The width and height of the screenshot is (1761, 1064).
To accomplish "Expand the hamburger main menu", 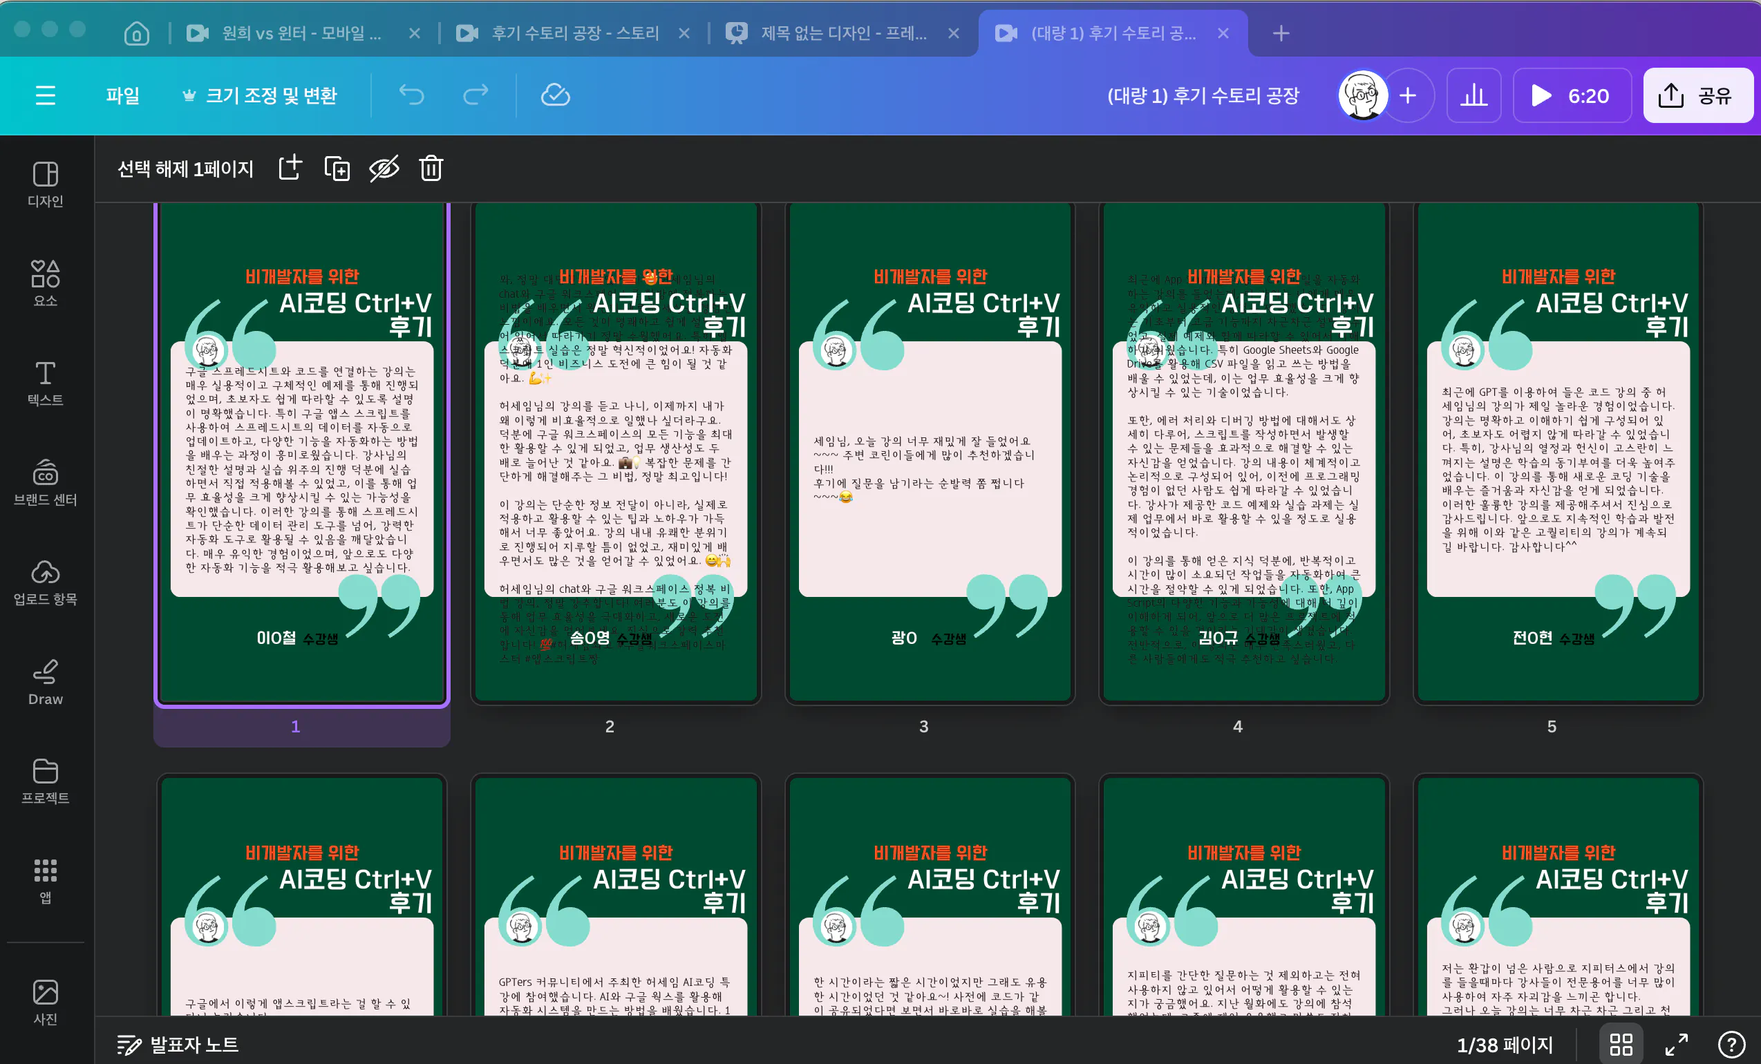I will coord(45,95).
